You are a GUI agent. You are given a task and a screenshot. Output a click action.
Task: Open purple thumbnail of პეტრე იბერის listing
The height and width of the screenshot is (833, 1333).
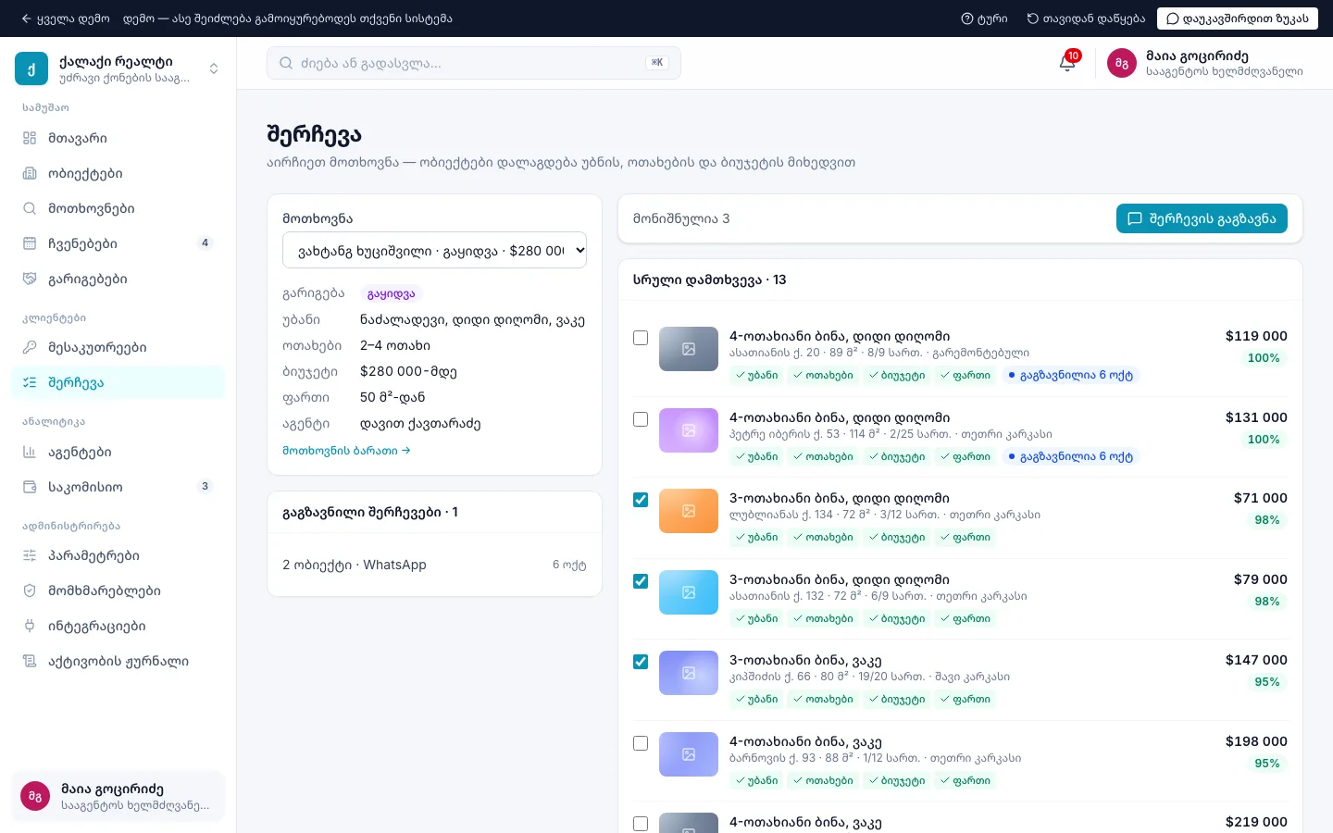[689, 430]
